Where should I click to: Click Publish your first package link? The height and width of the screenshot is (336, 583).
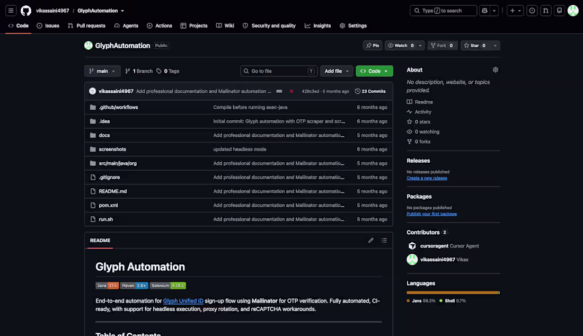(x=431, y=214)
